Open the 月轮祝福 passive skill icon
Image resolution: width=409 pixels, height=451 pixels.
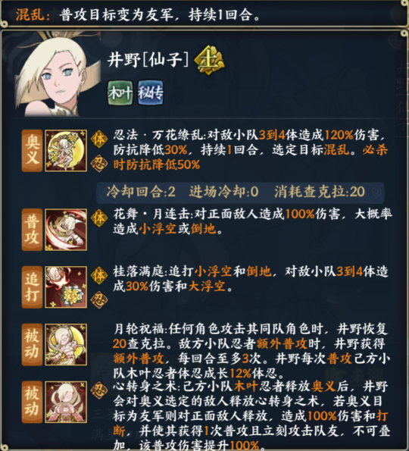point(66,344)
